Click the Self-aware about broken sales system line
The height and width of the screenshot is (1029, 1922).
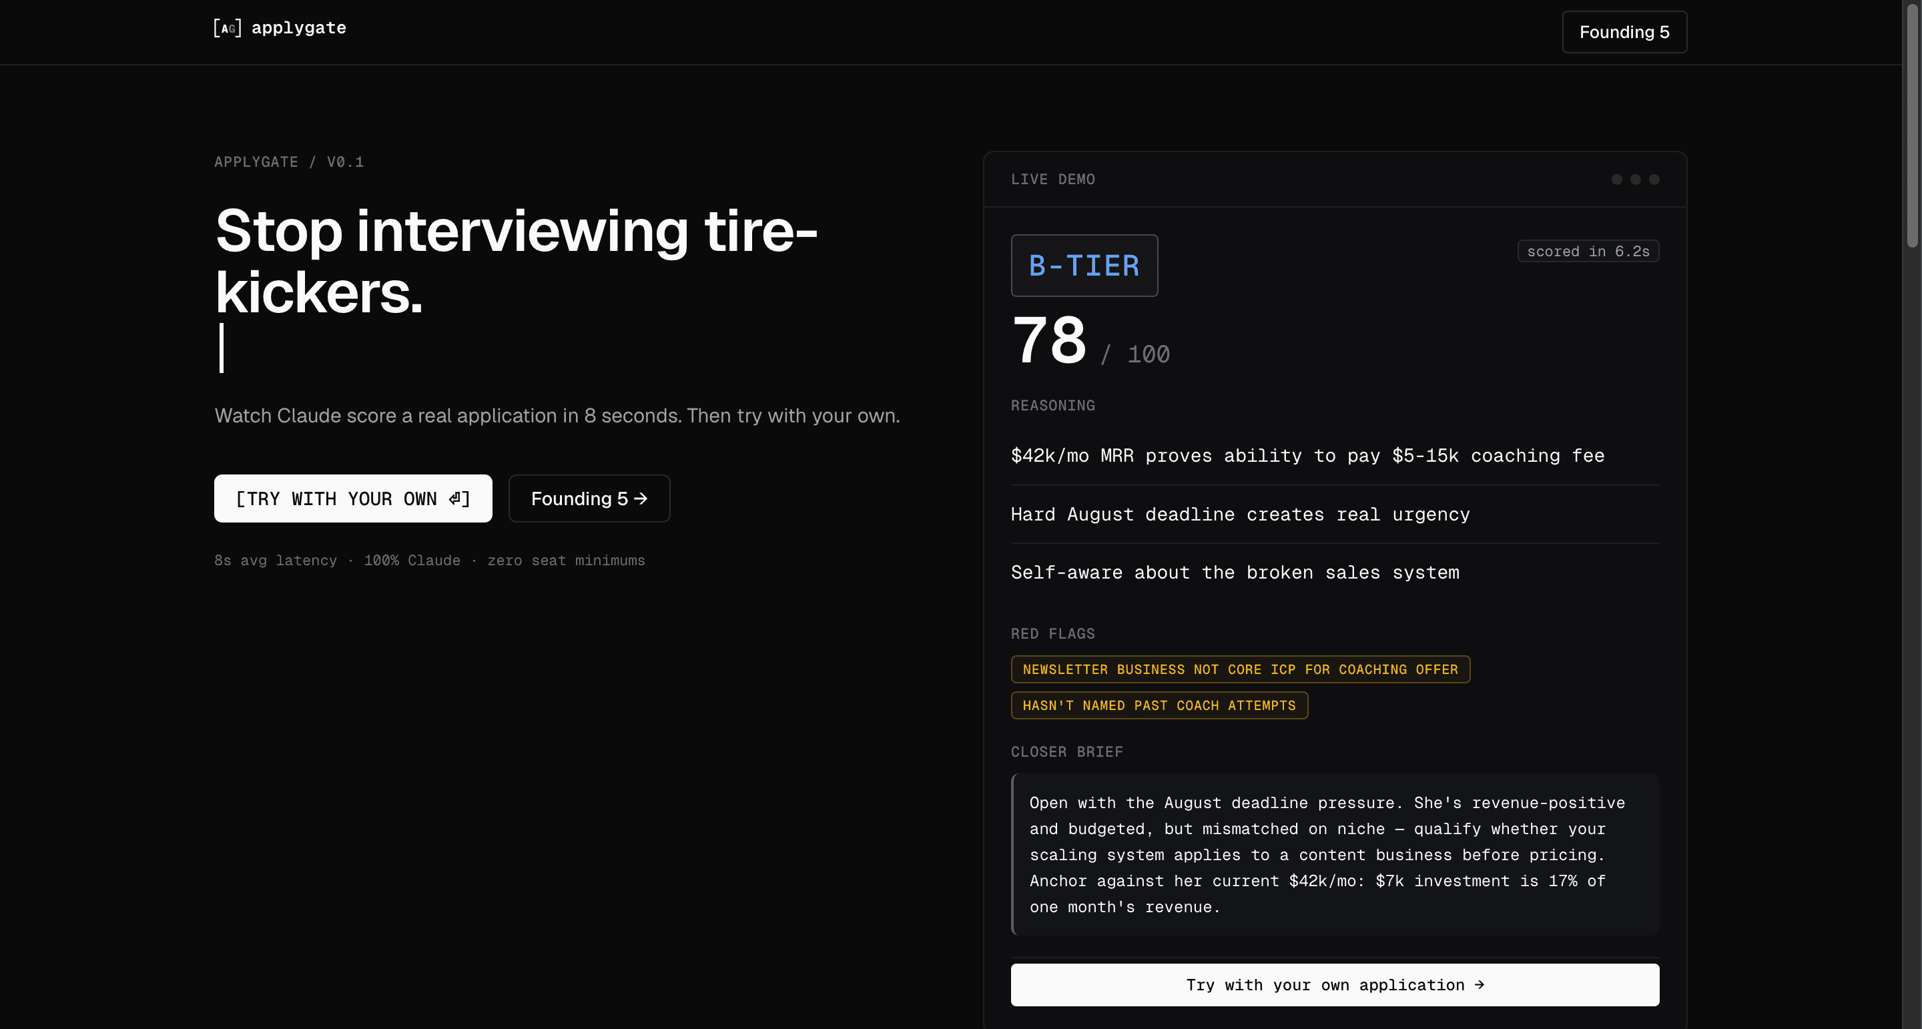click(x=1234, y=573)
